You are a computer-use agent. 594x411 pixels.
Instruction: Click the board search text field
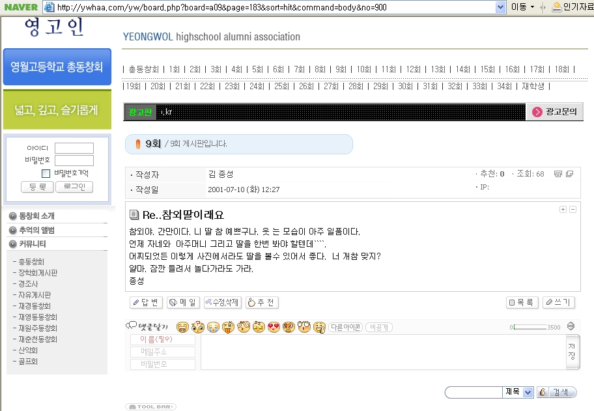(475, 393)
